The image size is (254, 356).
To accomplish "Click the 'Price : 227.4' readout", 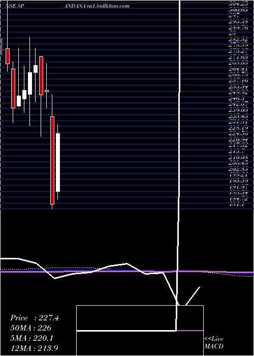I will pos(35,318).
